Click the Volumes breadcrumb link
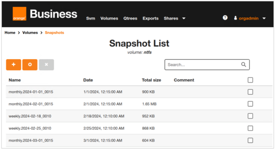This screenshot has width=276, height=149. pos(30,33)
